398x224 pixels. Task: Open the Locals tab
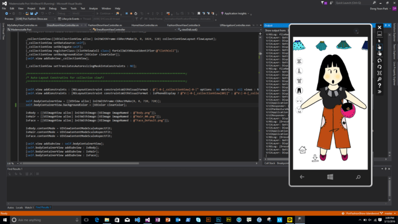(x=19, y=207)
